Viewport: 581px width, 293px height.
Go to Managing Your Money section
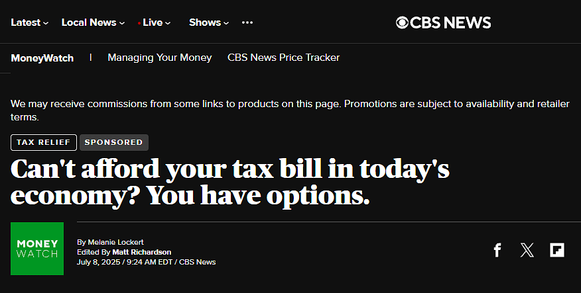pyautogui.click(x=160, y=58)
